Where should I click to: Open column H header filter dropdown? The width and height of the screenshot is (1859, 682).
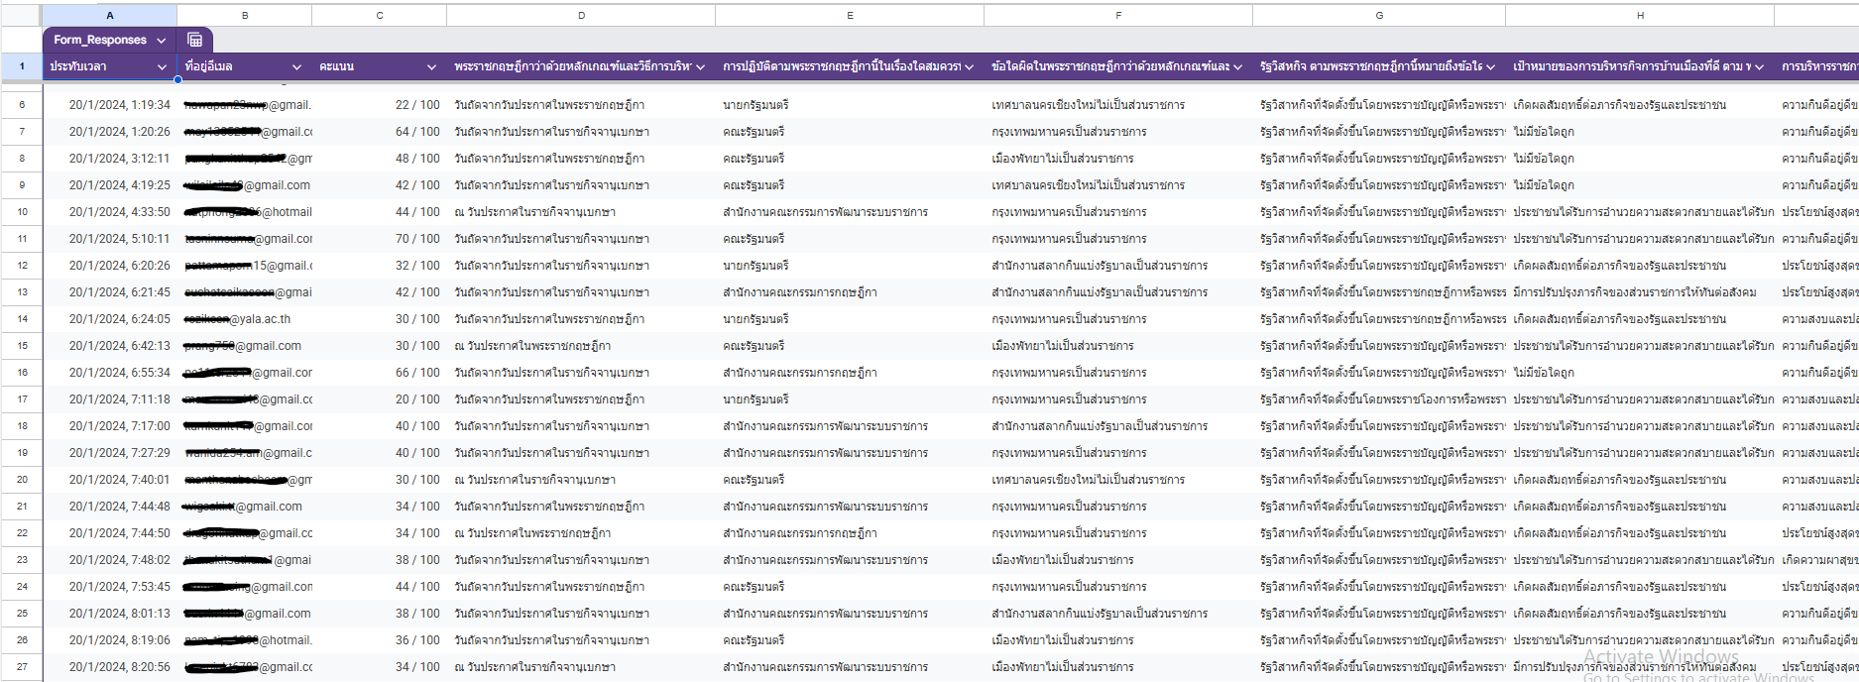[x=1759, y=66]
